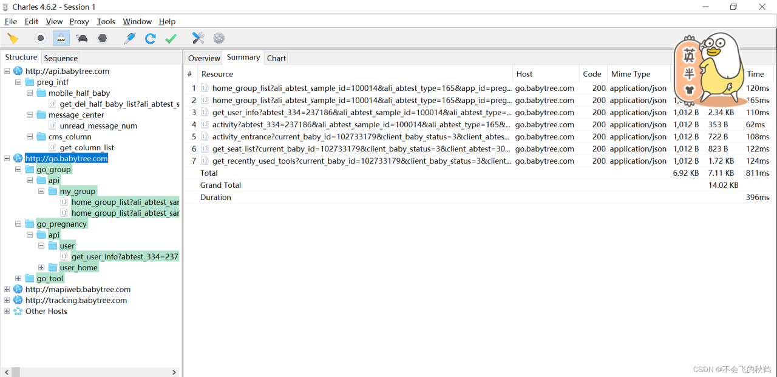Image resolution: width=777 pixels, height=377 pixels.
Task: Click the activity_entrance resource row
Action: (480, 136)
